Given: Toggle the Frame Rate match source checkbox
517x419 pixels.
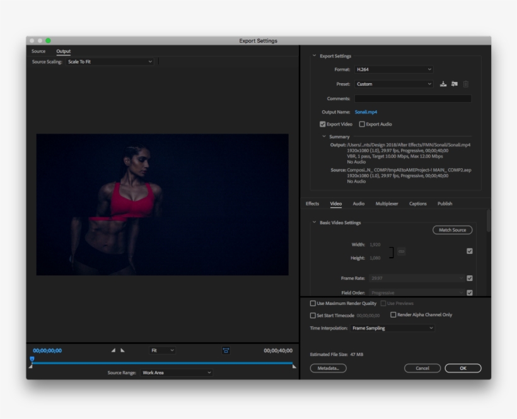Looking at the screenshot, I should click(x=470, y=278).
